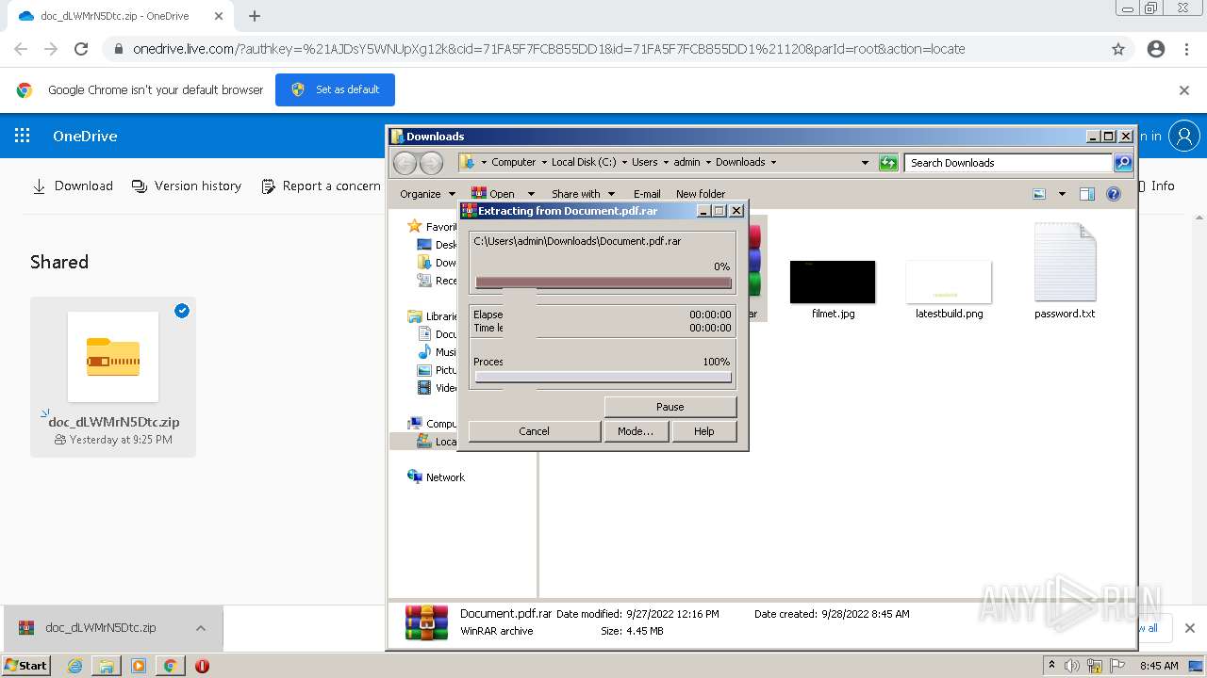Click the Chrome address bar URL
The height and width of the screenshot is (678, 1207).
(x=549, y=49)
